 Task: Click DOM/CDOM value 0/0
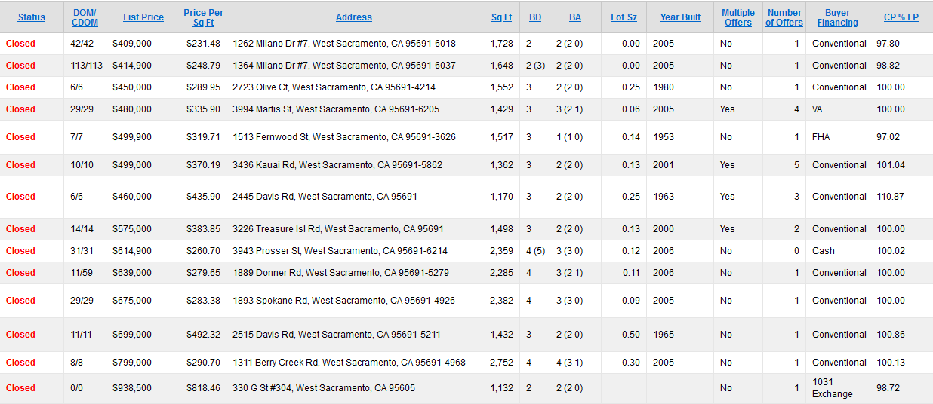tap(78, 388)
